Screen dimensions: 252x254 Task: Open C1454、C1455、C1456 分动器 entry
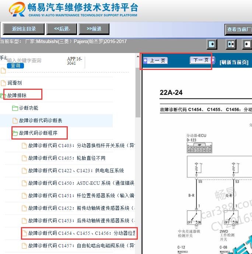point(81,233)
